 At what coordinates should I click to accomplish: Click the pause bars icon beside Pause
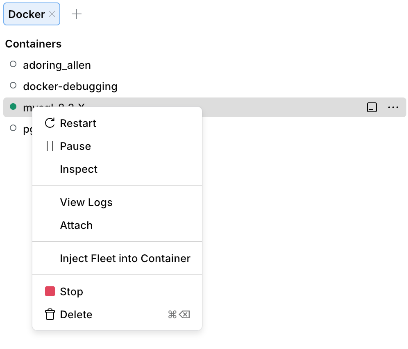point(49,146)
